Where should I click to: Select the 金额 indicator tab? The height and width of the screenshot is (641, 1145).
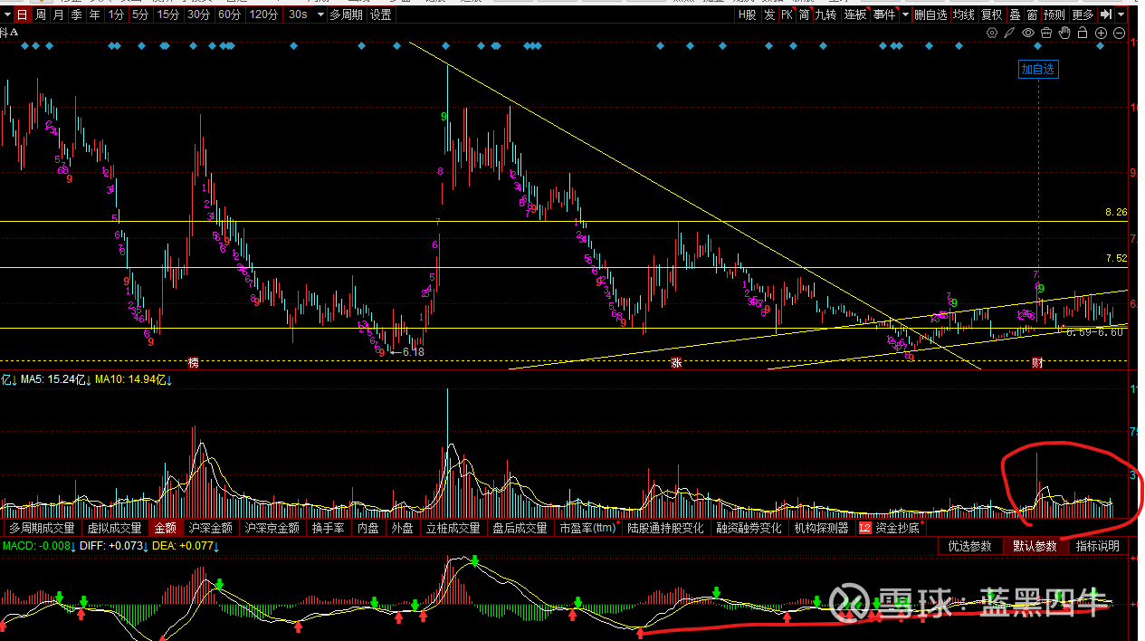(166, 528)
